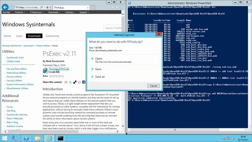Open the Sysinternals Home tab
Image resolution: width=252 pixels, height=142 pixels.
(7, 36)
